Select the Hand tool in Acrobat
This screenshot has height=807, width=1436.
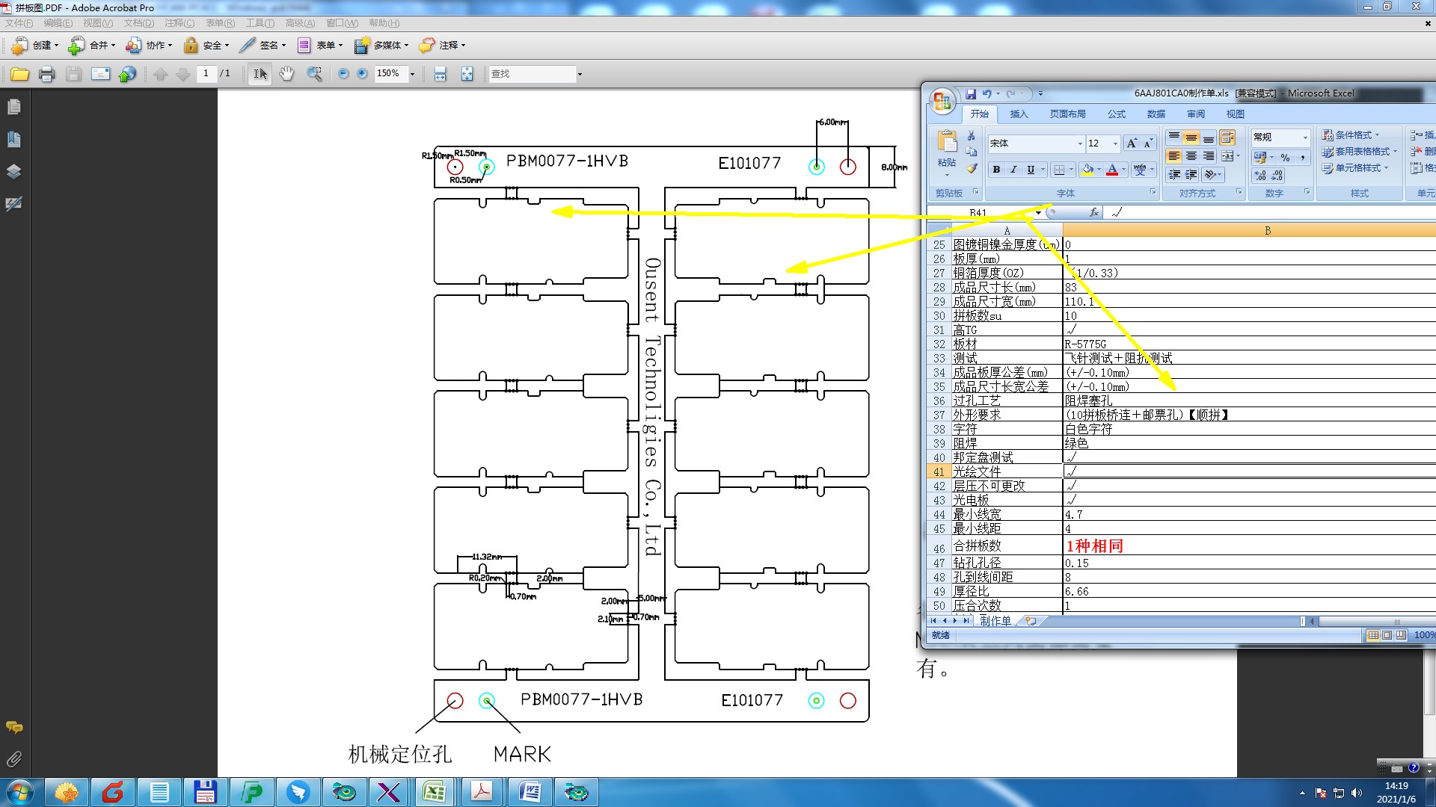point(286,74)
